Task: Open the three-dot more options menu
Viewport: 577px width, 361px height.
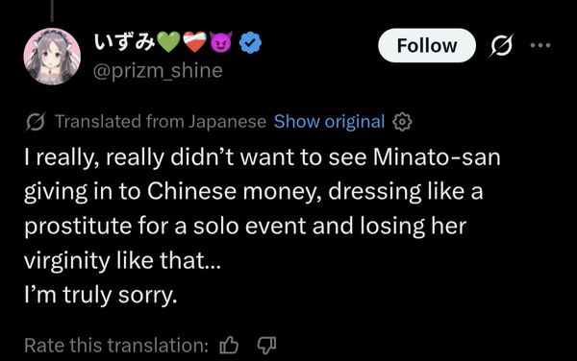Action: pos(540,45)
